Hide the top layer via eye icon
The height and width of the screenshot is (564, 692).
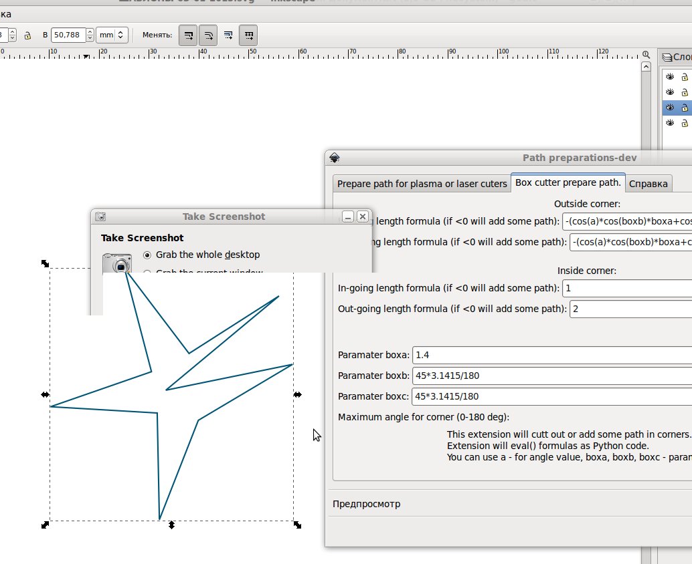click(x=670, y=77)
